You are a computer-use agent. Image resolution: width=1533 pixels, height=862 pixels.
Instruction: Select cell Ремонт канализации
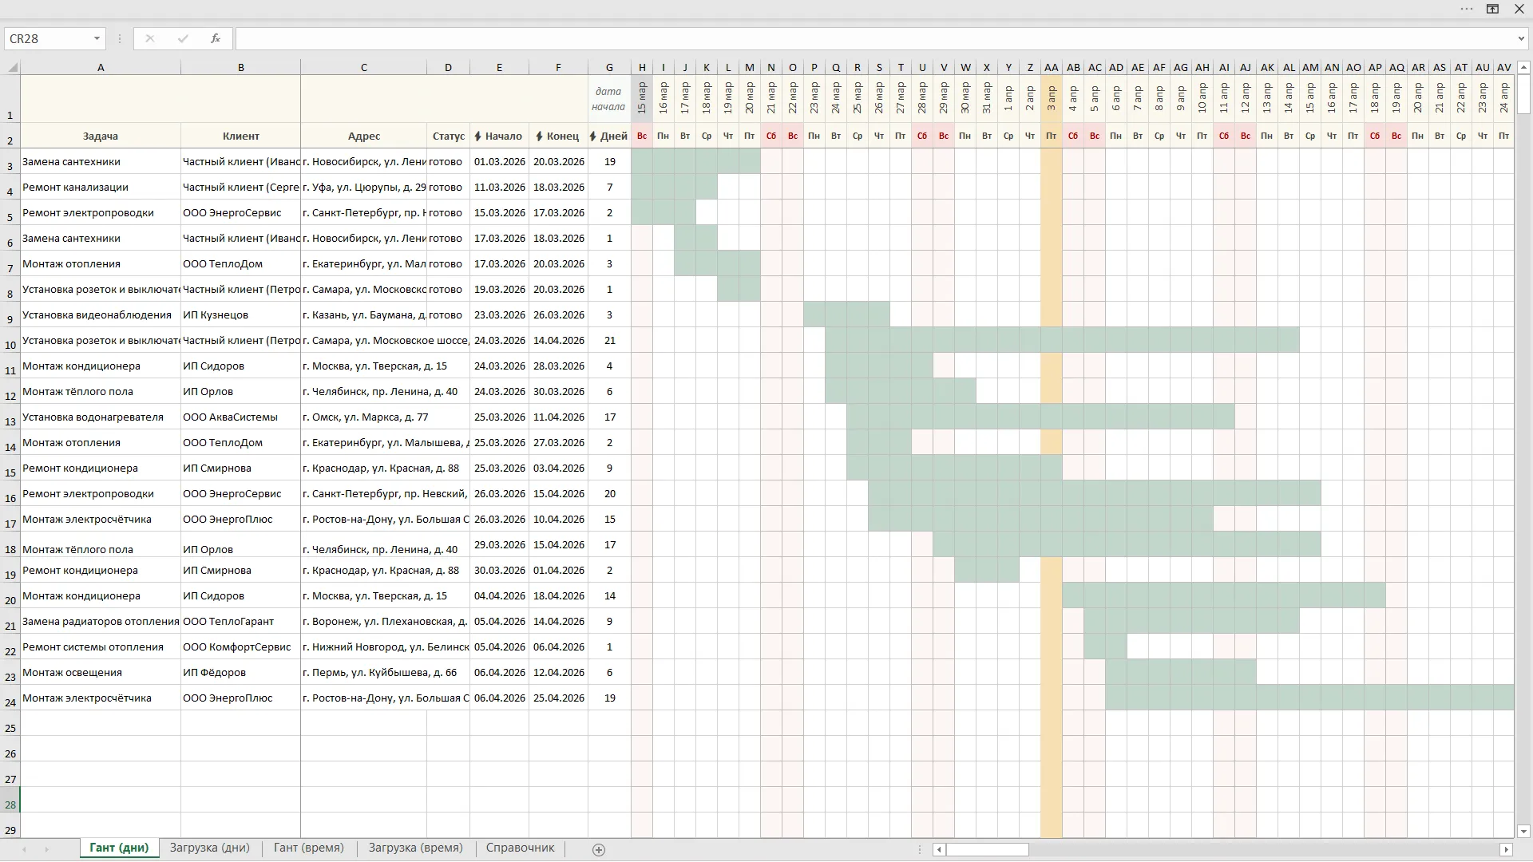tap(101, 188)
